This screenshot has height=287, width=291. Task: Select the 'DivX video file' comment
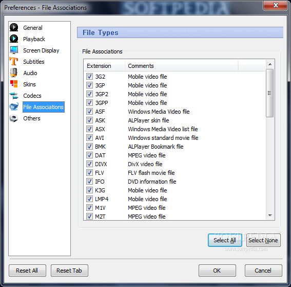click(145, 164)
